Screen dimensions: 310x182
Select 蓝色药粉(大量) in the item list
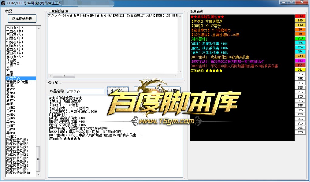point(18,82)
